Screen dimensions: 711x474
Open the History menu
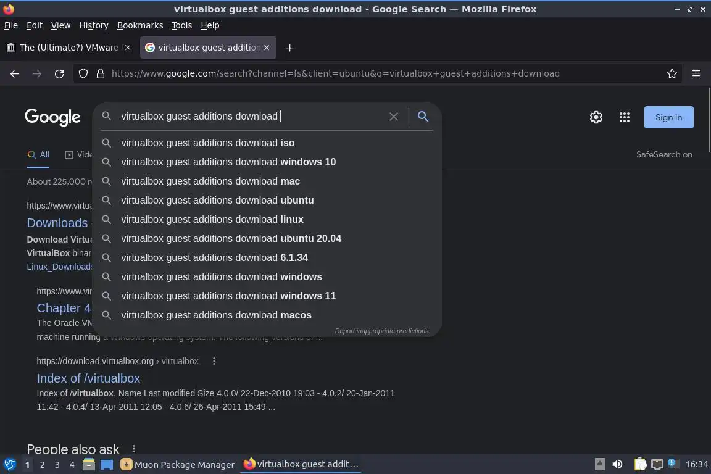pyautogui.click(x=94, y=25)
